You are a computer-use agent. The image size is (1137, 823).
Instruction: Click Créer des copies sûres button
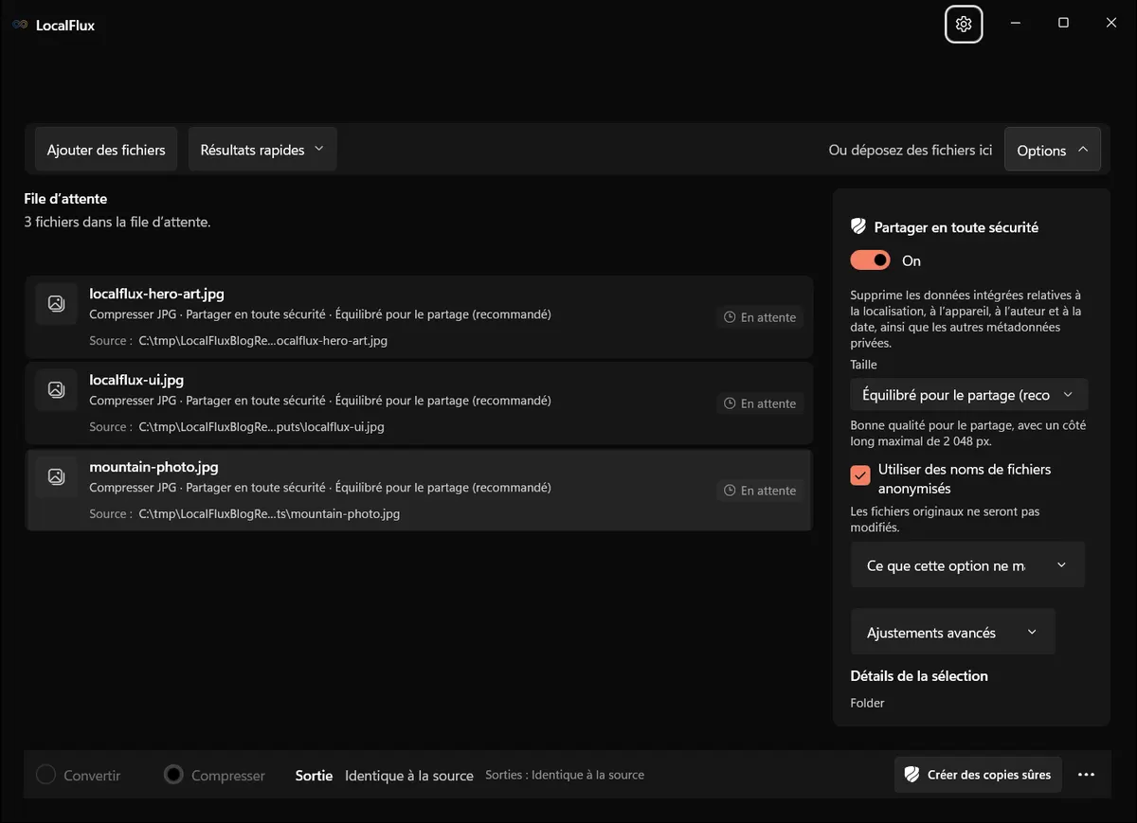pos(978,775)
